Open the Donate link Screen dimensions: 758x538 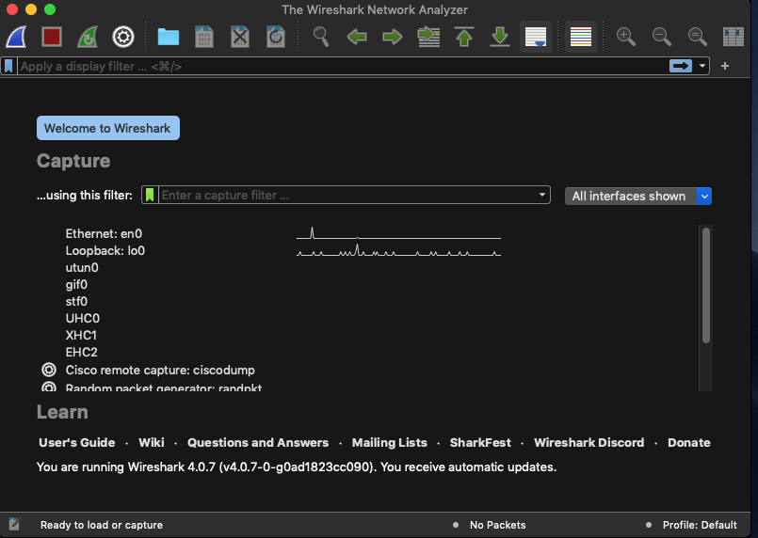coord(689,442)
